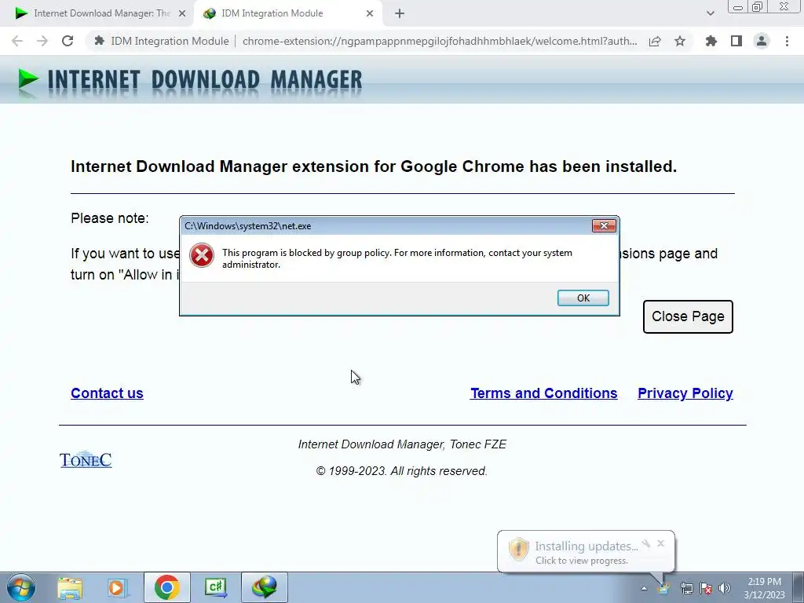
Task: Close the Internet Download Manager tab
Action: (x=182, y=14)
